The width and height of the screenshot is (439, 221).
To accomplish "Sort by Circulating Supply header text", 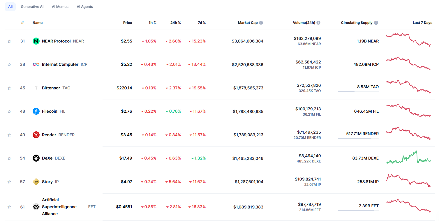I will pyautogui.click(x=357, y=23).
